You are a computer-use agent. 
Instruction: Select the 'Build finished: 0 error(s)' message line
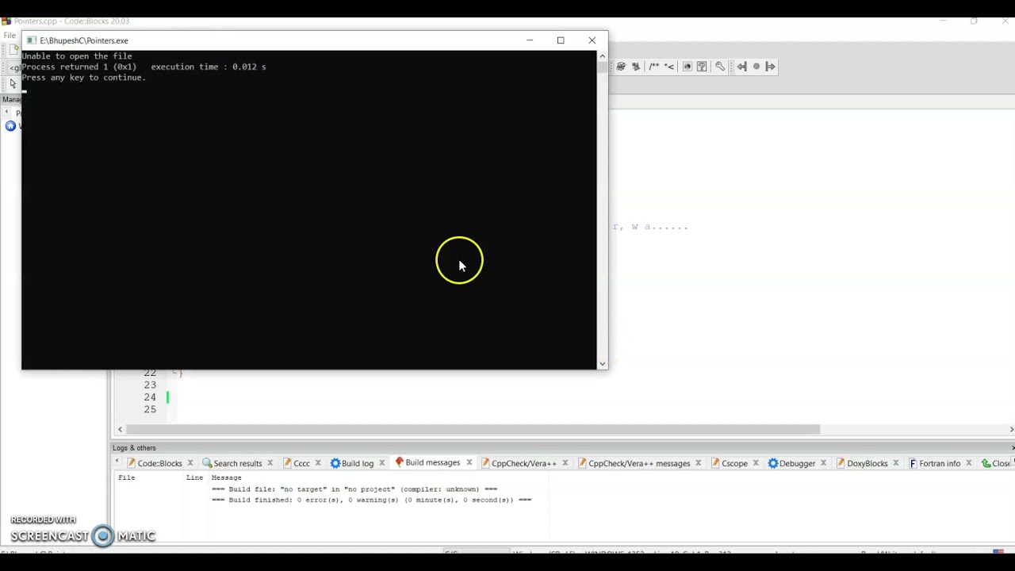coord(371,500)
